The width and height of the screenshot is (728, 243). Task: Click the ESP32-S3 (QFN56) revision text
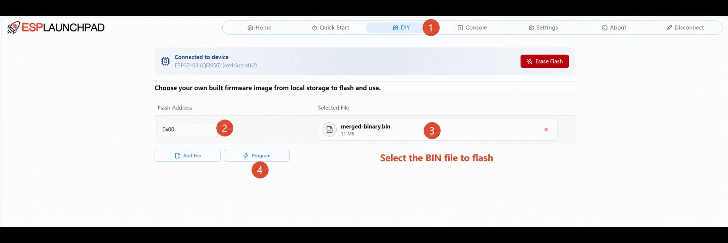(216, 65)
